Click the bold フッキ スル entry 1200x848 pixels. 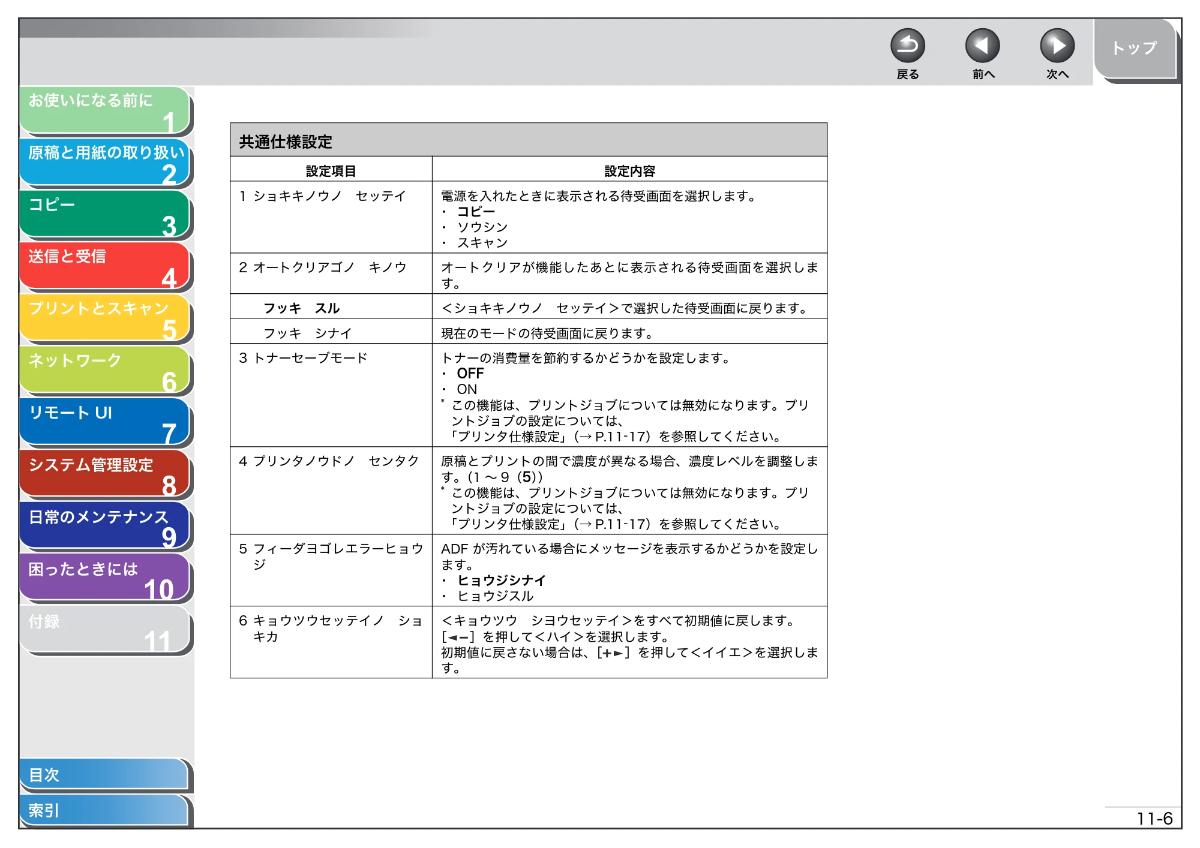302,308
